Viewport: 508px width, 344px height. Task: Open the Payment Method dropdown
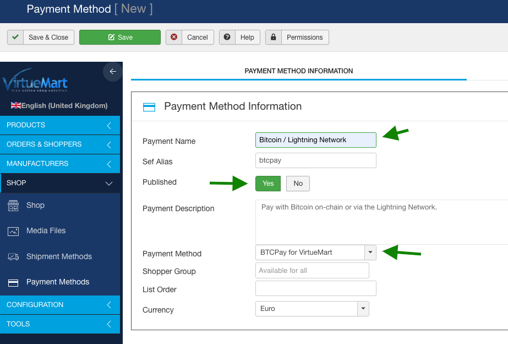[369, 252]
